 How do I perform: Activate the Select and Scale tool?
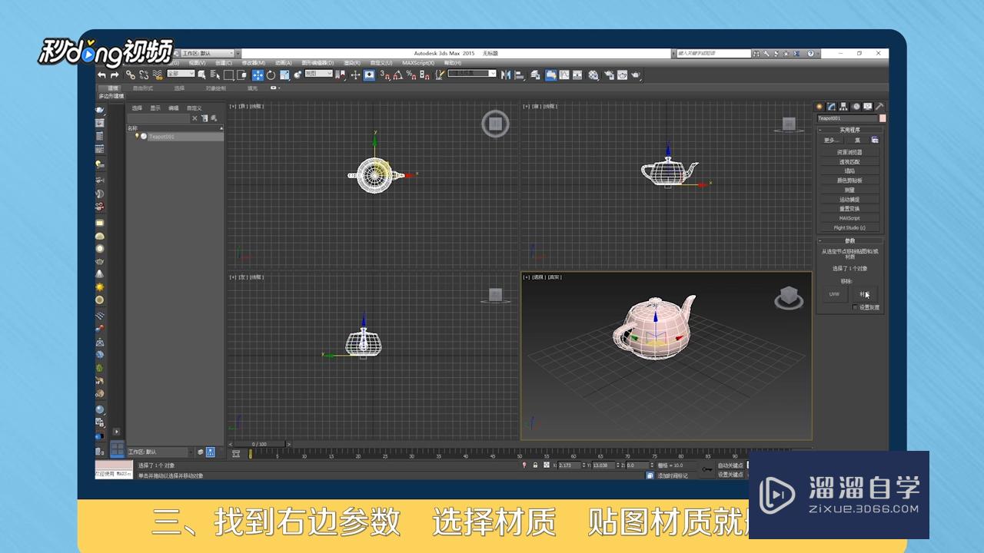284,75
